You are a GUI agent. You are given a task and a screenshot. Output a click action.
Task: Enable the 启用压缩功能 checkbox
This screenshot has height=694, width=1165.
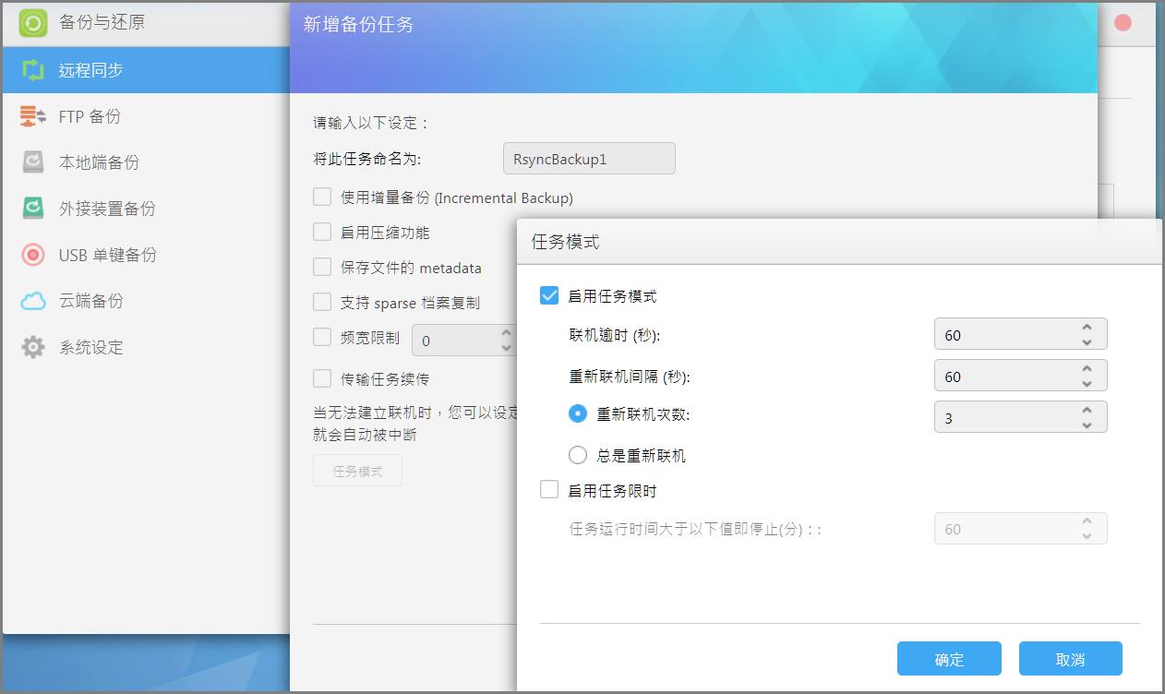click(322, 232)
